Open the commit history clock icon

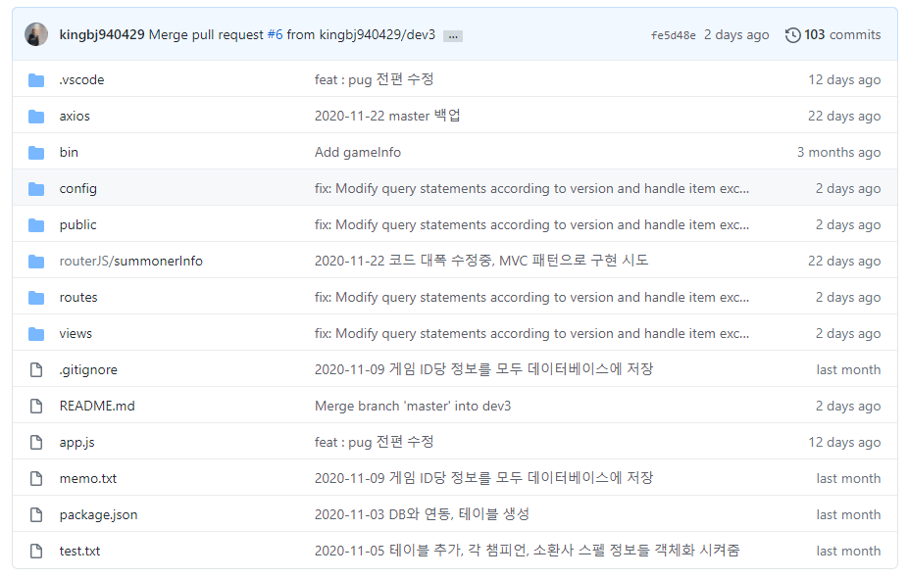pos(792,35)
